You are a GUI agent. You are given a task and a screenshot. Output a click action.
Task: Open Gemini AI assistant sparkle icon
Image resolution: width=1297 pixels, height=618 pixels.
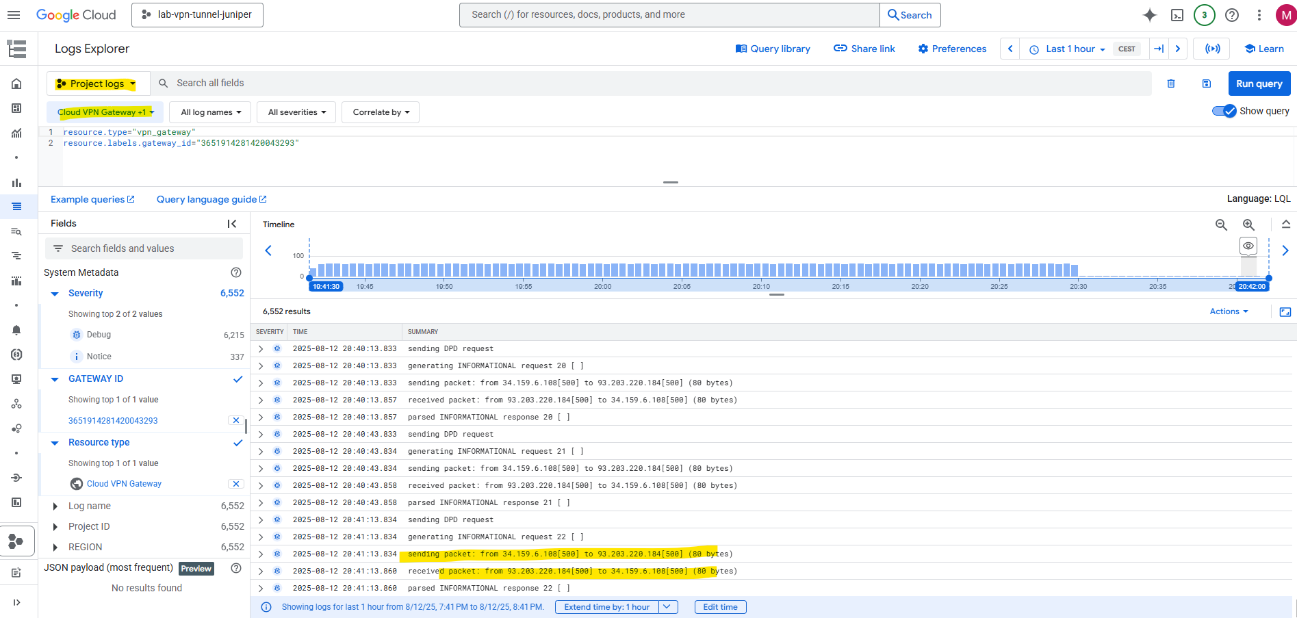1150,15
